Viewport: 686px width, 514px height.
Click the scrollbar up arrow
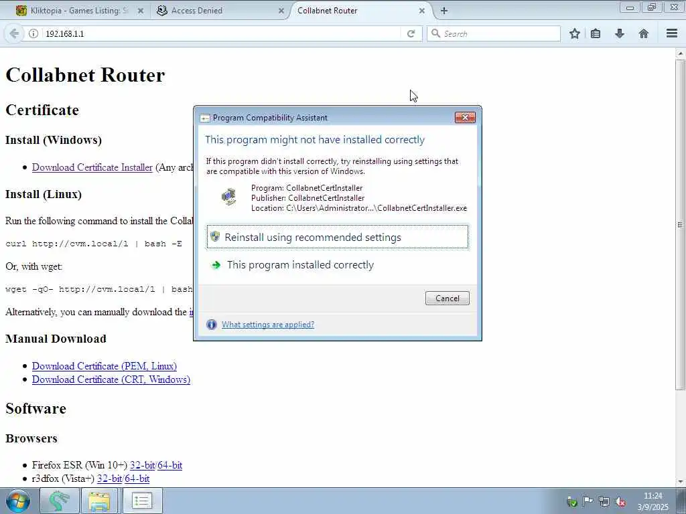pyautogui.click(x=680, y=54)
